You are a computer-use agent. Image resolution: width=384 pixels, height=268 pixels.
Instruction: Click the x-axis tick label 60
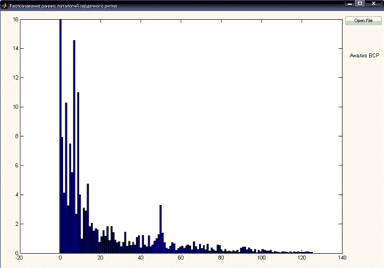pyautogui.click(x=181, y=259)
